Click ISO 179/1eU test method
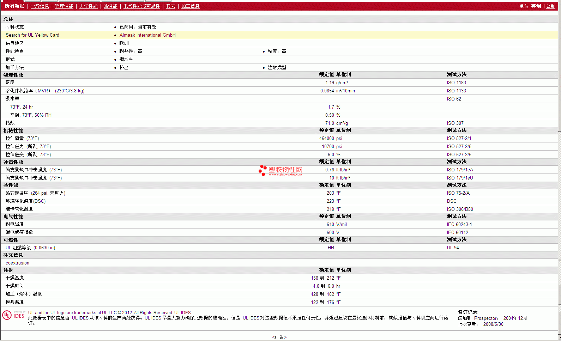This screenshot has width=561, height=341. 460,178
